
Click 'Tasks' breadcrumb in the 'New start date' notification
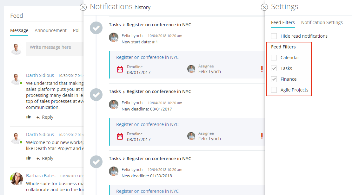tap(115, 25)
